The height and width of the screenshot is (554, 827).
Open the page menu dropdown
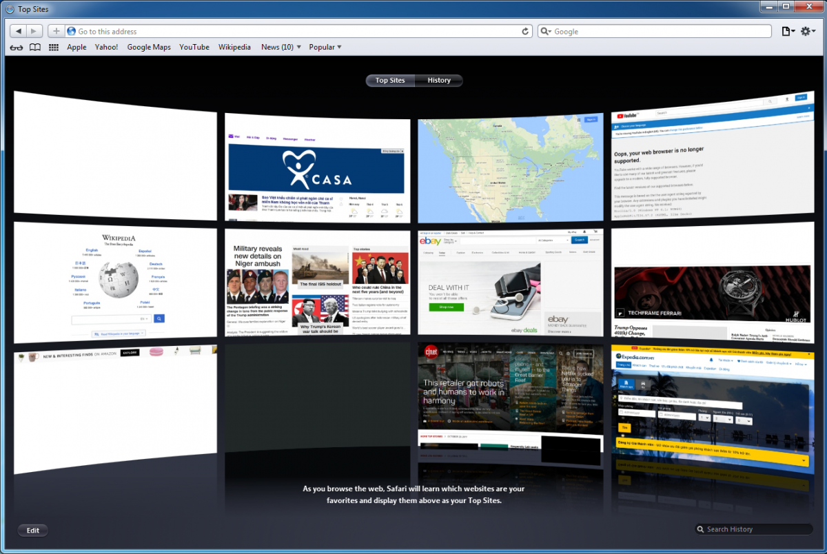788,31
